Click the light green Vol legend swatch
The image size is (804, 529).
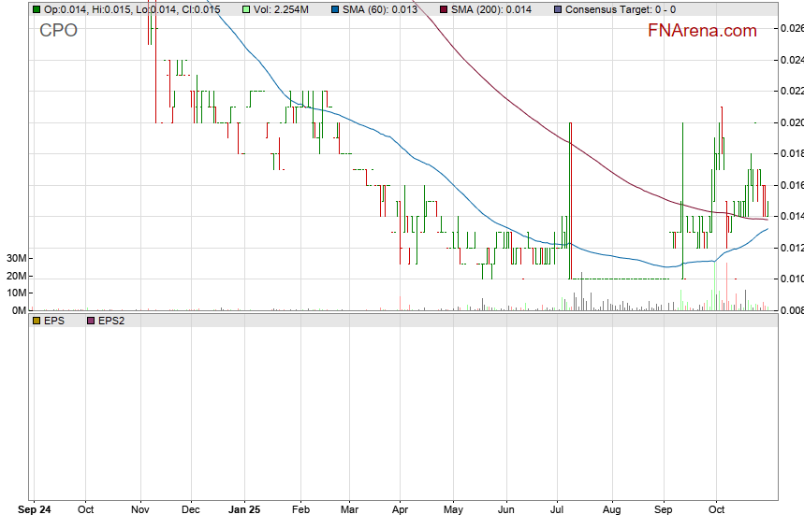point(246,9)
